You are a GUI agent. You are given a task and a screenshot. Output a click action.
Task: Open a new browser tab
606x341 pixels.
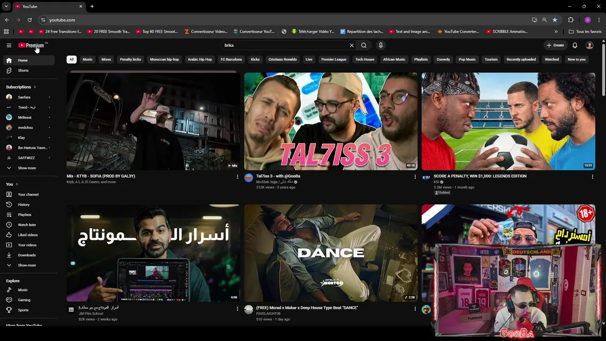[92, 7]
